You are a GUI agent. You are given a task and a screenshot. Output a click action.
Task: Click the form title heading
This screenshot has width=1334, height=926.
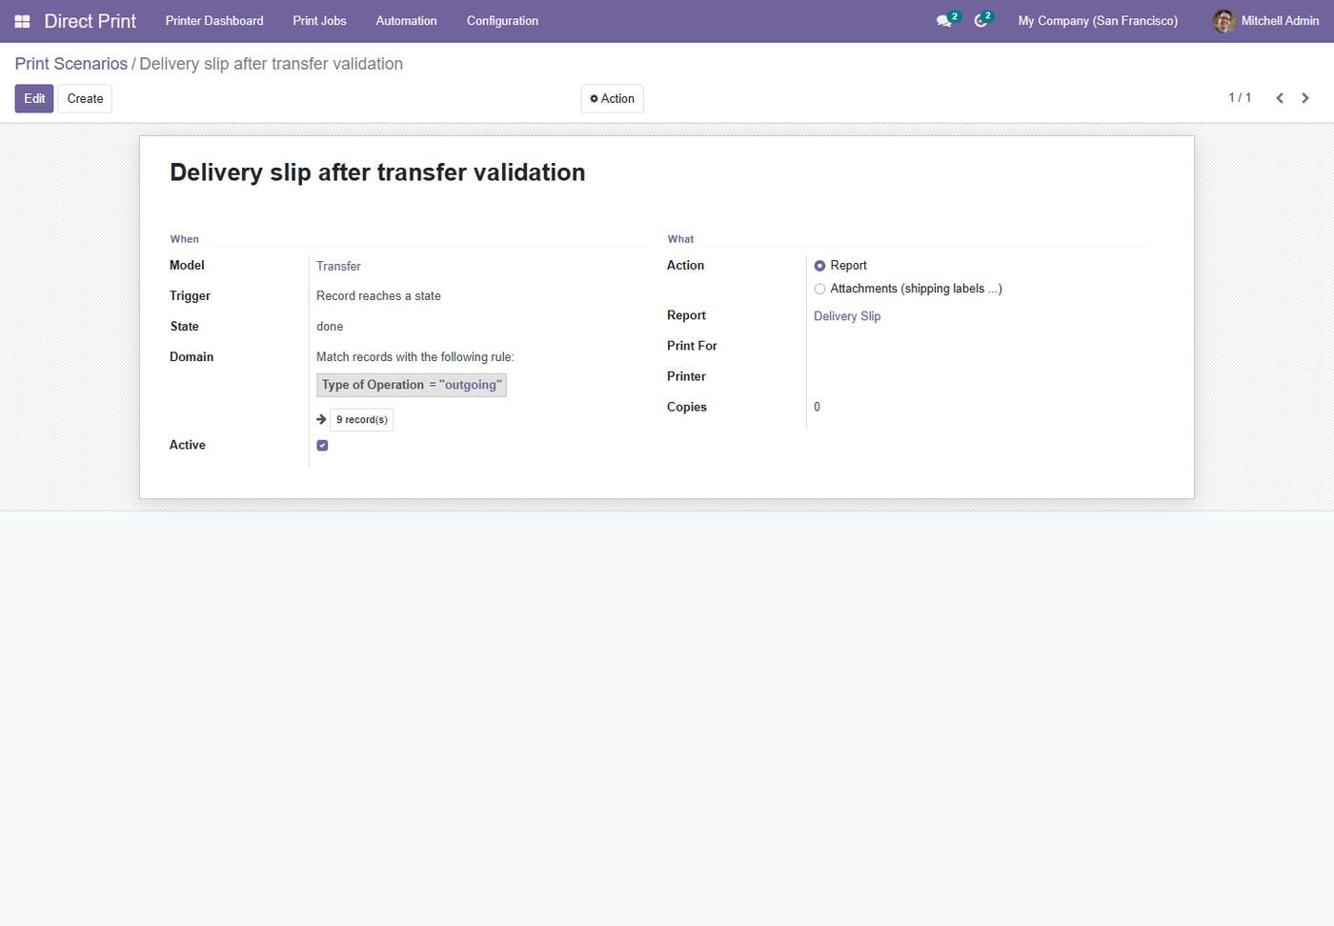pos(377,172)
